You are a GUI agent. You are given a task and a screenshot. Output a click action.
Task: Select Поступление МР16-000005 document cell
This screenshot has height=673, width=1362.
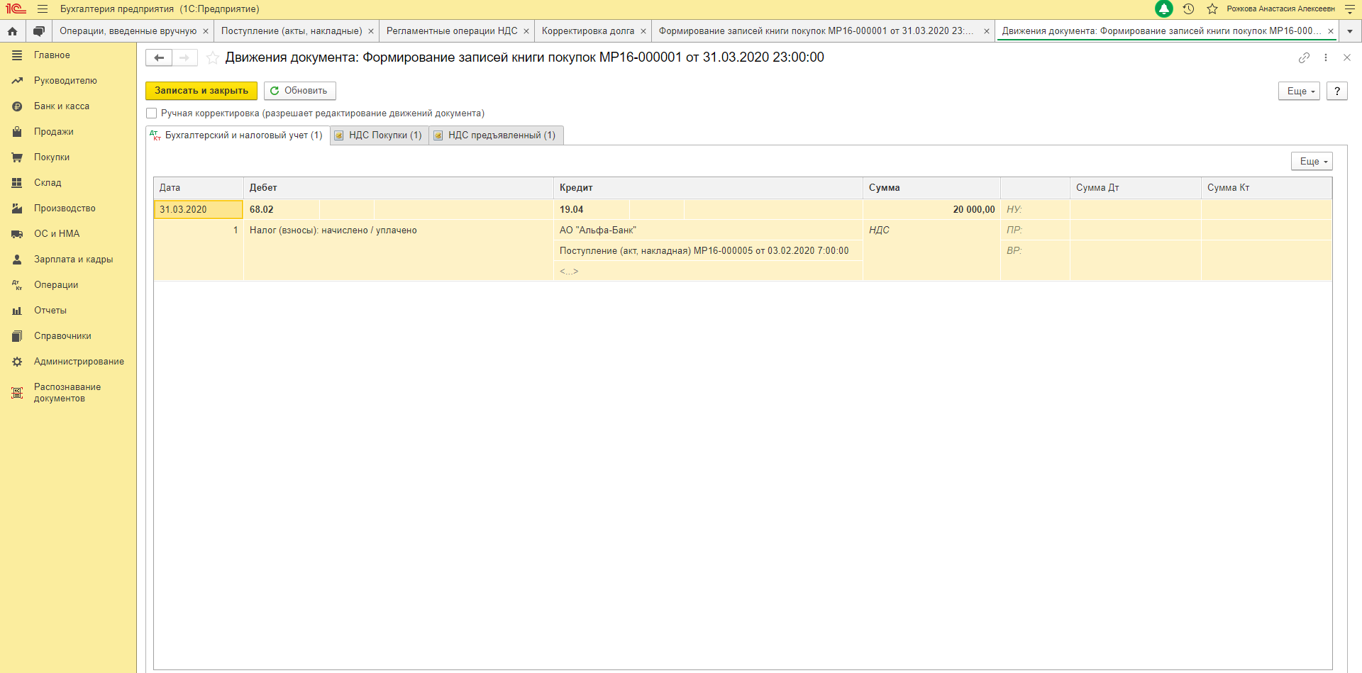coord(708,251)
